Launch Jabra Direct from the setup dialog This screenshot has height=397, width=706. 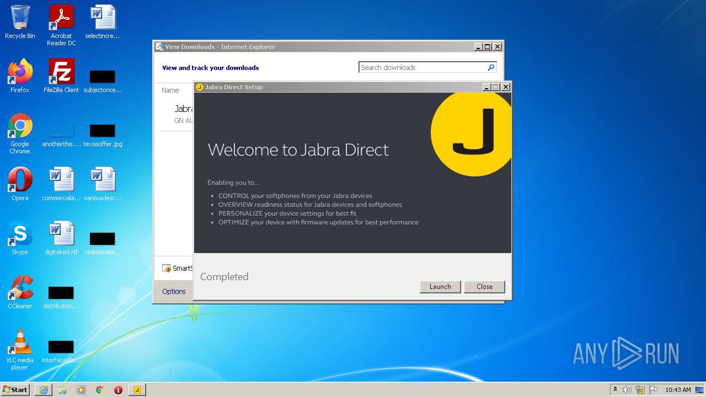pyautogui.click(x=440, y=287)
